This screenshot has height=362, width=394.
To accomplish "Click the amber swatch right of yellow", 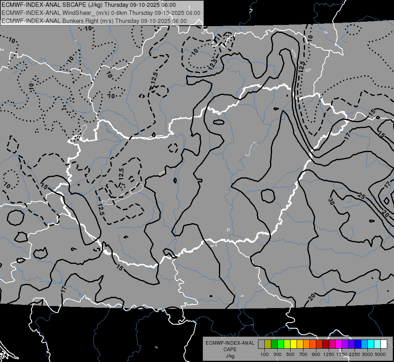I will pyautogui.click(x=300, y=344).
